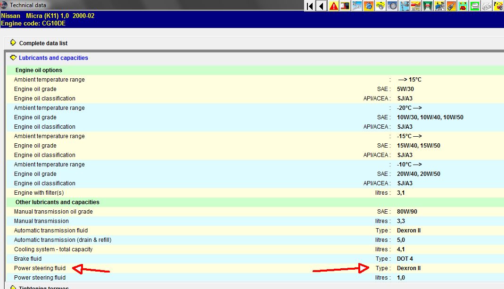Select the Engine oil options heading

tap(39, 70)
